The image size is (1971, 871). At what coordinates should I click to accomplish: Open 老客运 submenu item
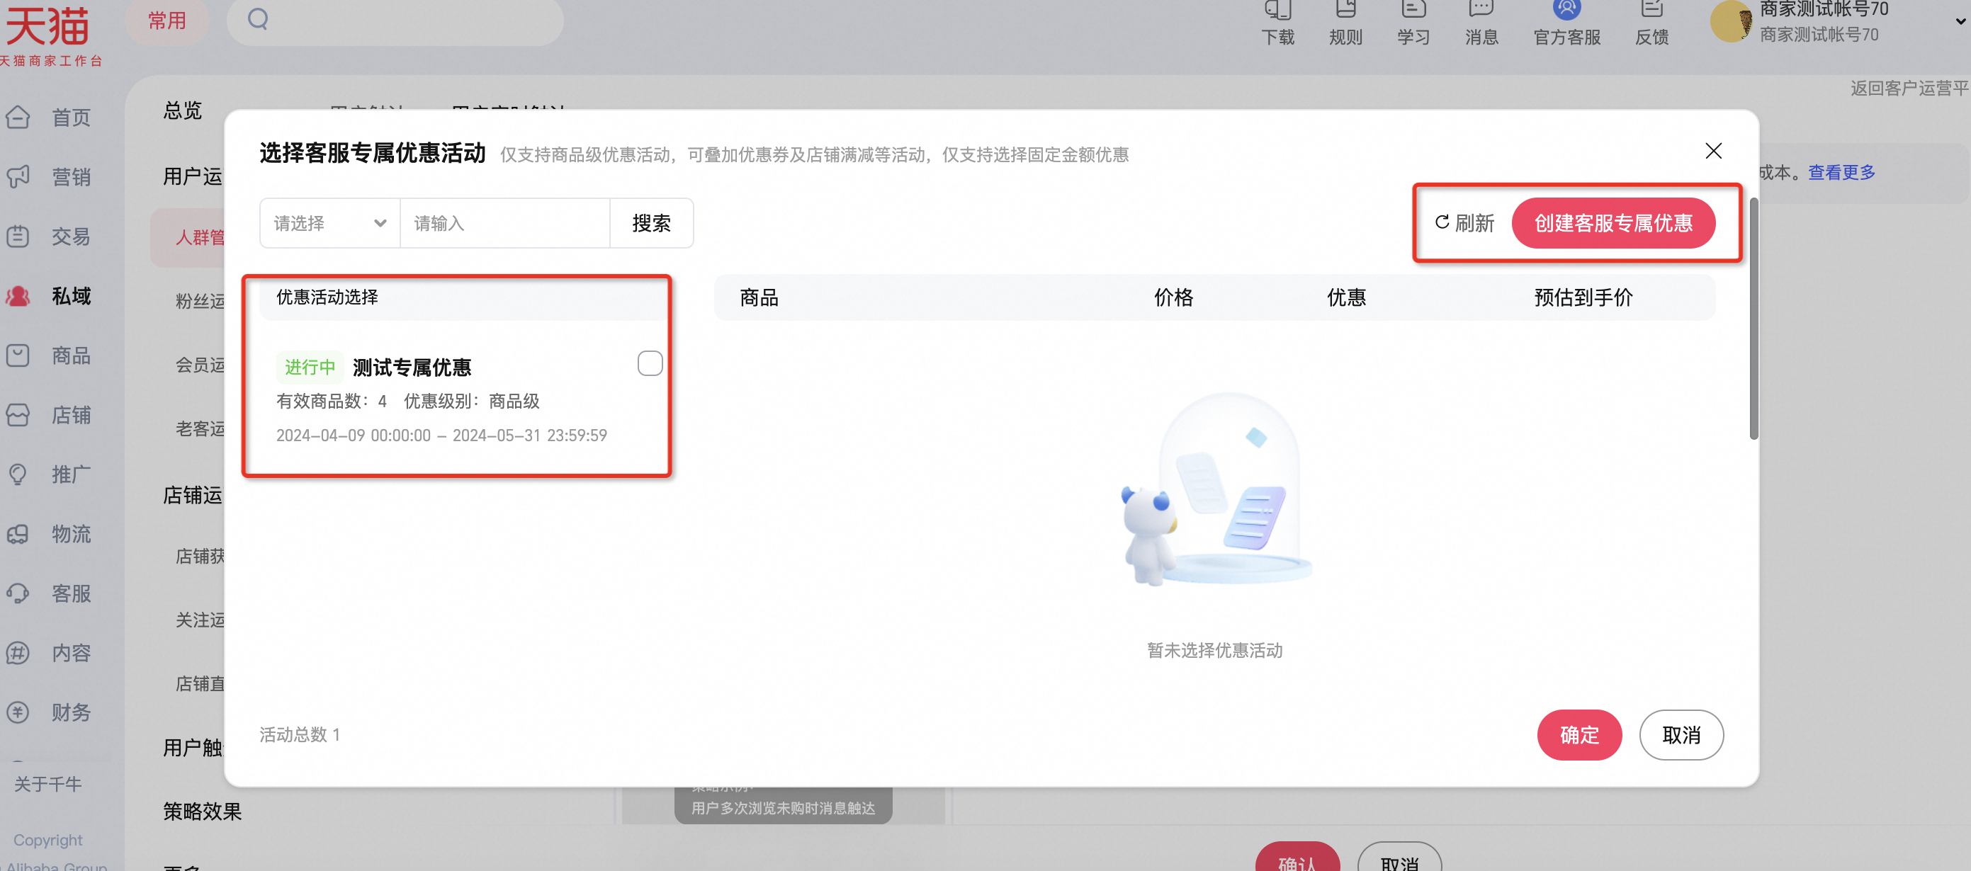click(x=201, y=429)
